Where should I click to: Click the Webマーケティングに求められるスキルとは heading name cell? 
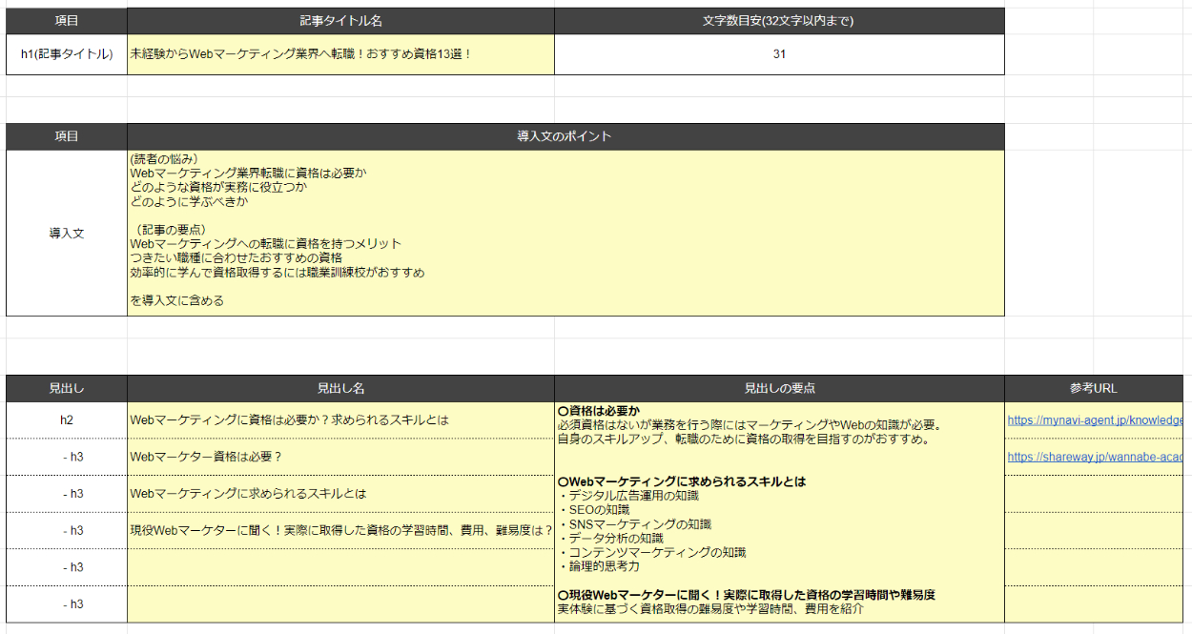point(340,494)
